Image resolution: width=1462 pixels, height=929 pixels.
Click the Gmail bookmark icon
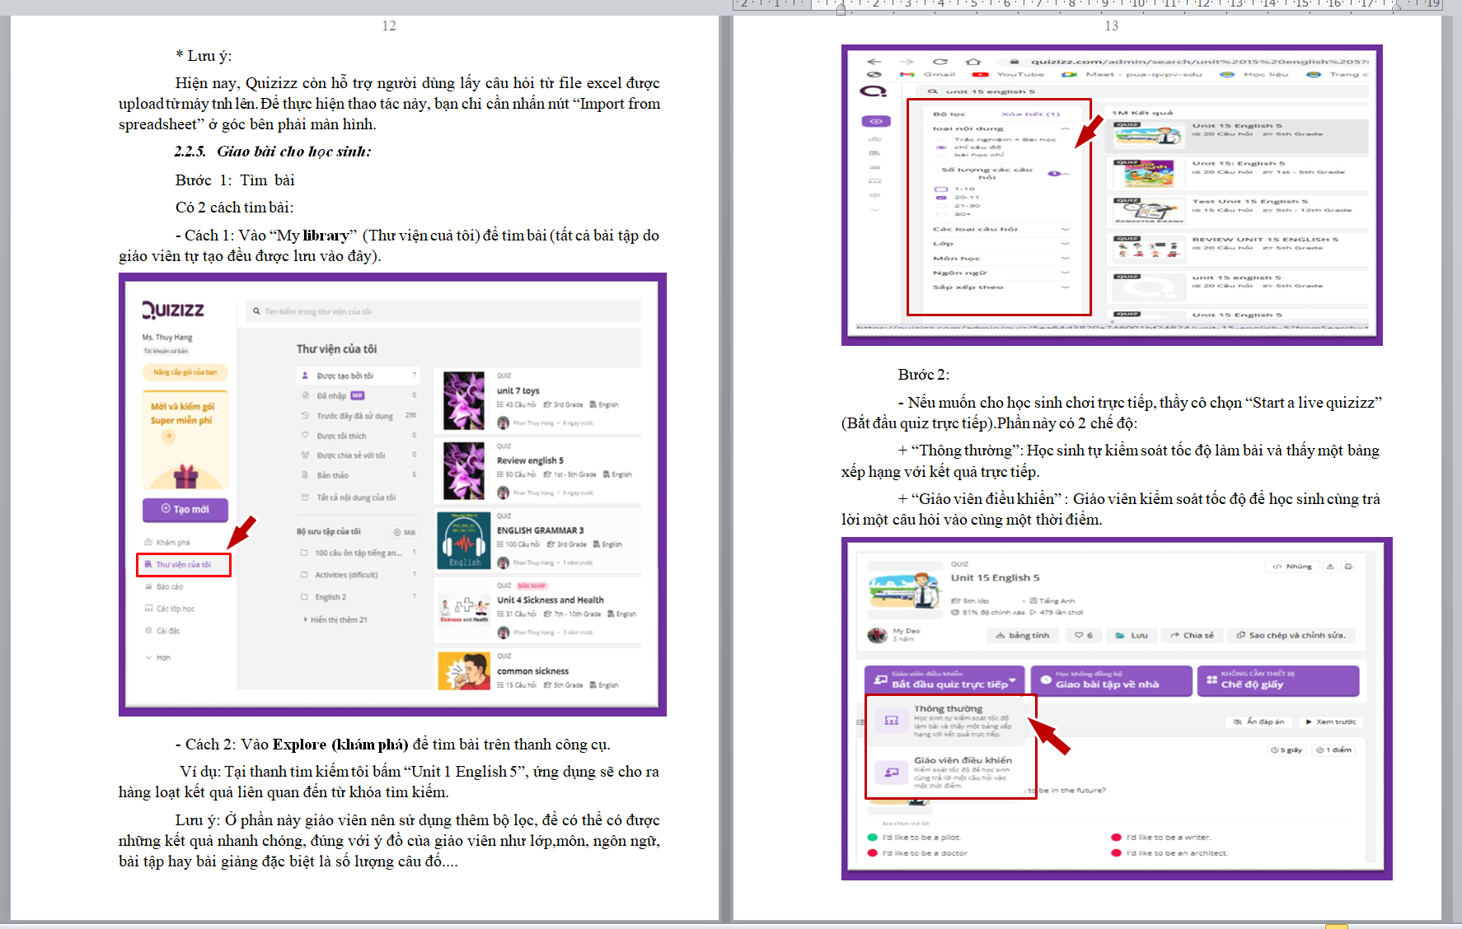click(907, 75)
